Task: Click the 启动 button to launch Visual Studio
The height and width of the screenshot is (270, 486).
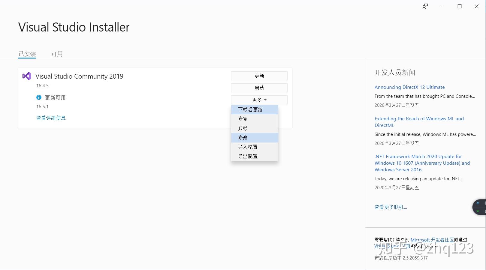Action: click(259, 88)
